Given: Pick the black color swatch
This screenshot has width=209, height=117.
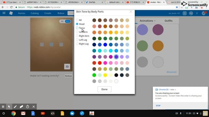Looking at the screenshot, I should [116, 75].
